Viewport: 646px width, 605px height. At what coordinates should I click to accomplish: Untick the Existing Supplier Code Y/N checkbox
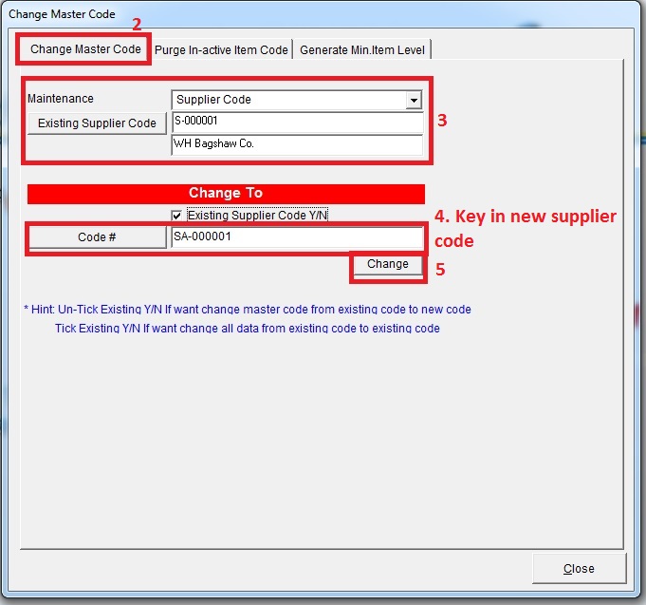tap(176, 216)
